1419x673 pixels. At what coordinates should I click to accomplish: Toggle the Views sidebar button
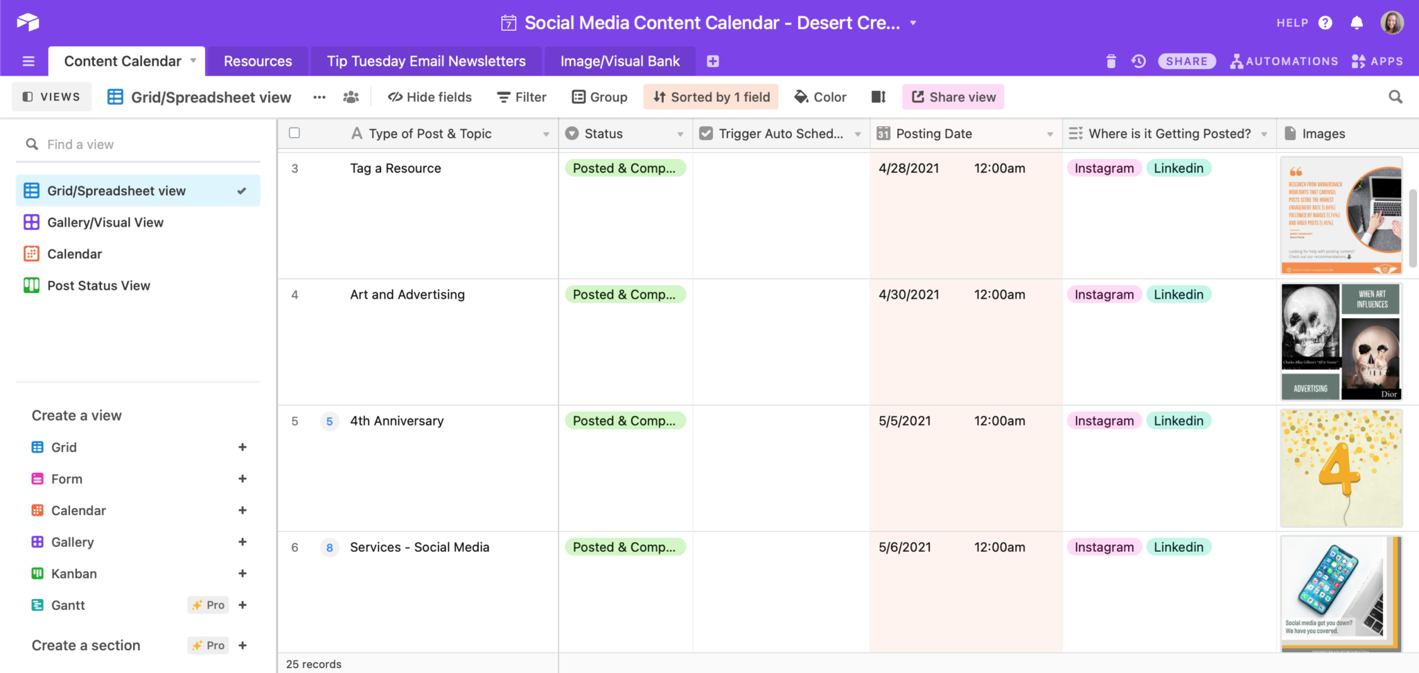point(52,97)
